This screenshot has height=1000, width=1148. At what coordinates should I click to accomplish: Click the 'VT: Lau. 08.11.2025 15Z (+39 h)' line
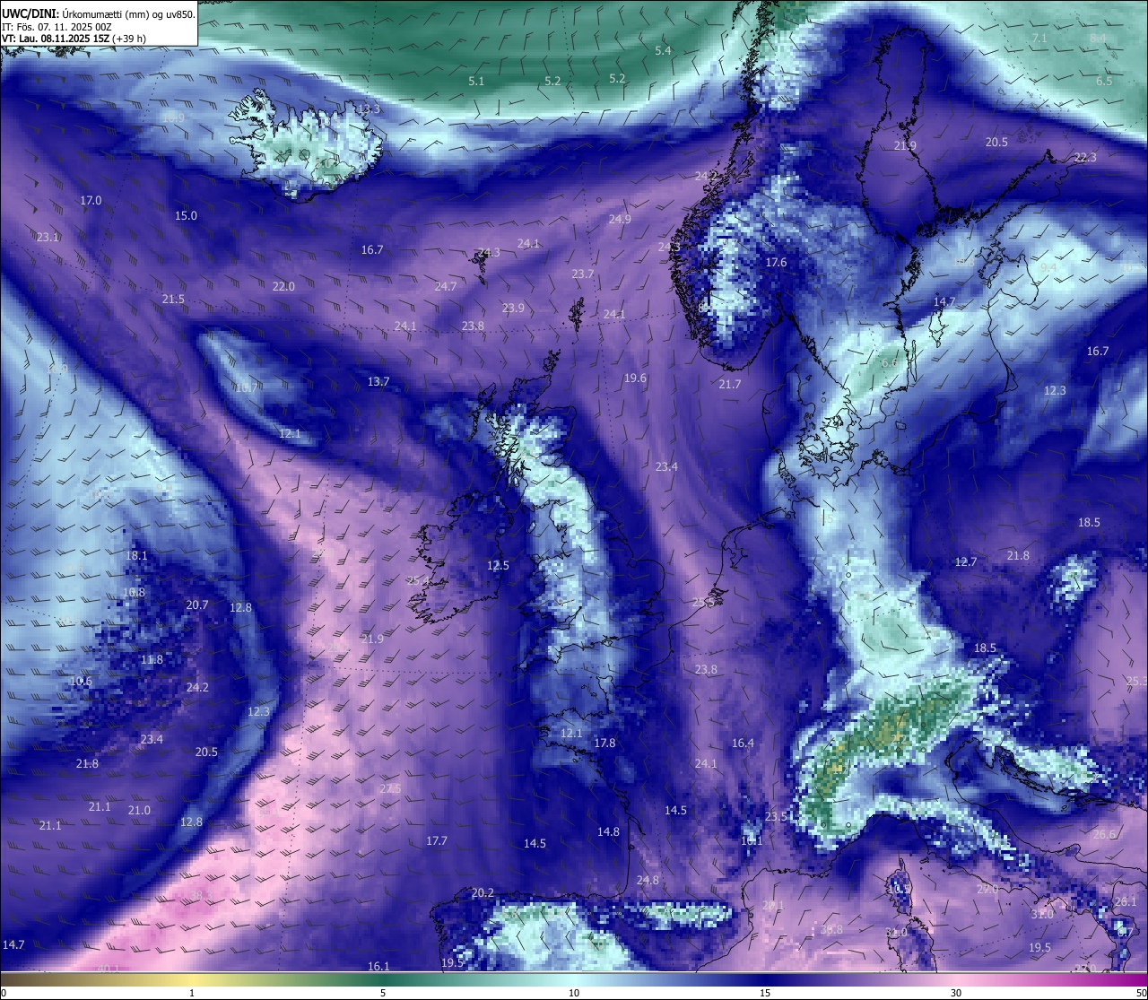[x=74, y=39]
